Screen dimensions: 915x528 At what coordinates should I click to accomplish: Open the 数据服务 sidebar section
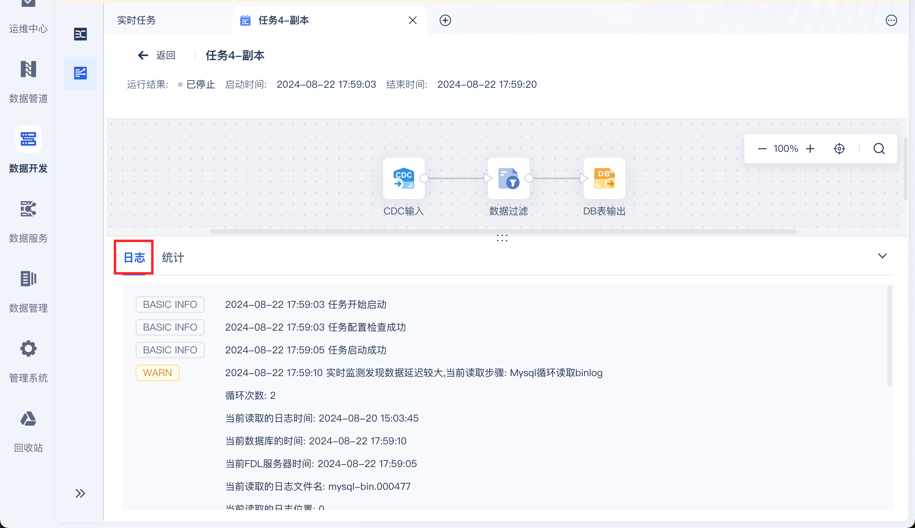[28, 220]
